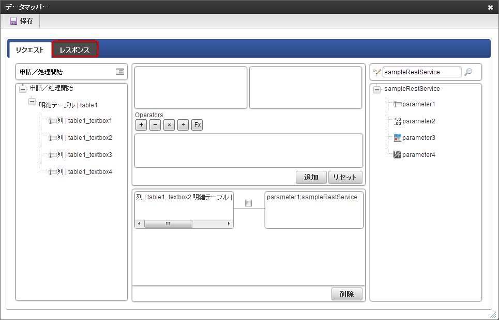Click mapping source 列 | table1_textbox2:明細テーブル
This screenshot has width=499, height=320.
(184, 197)
